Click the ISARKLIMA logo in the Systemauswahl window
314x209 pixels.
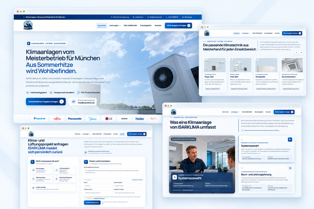173,112
